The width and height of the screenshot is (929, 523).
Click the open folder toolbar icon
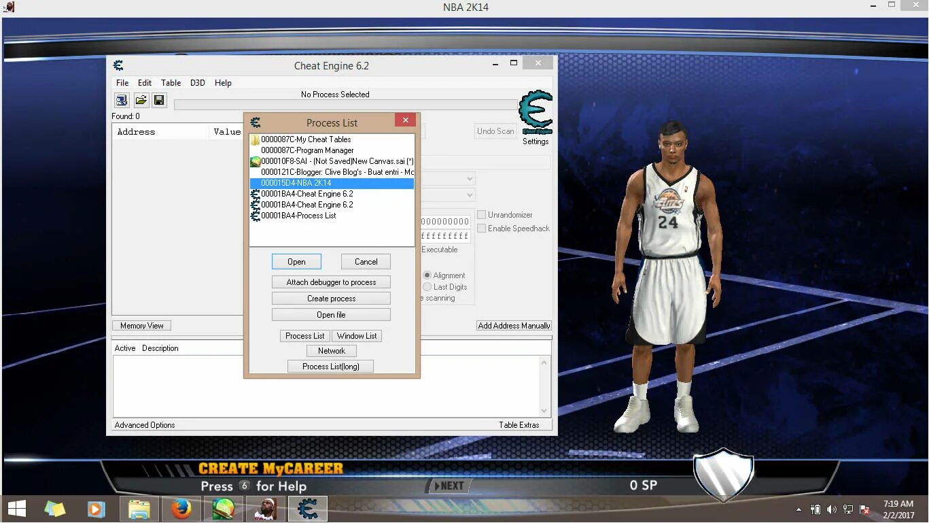141,101
